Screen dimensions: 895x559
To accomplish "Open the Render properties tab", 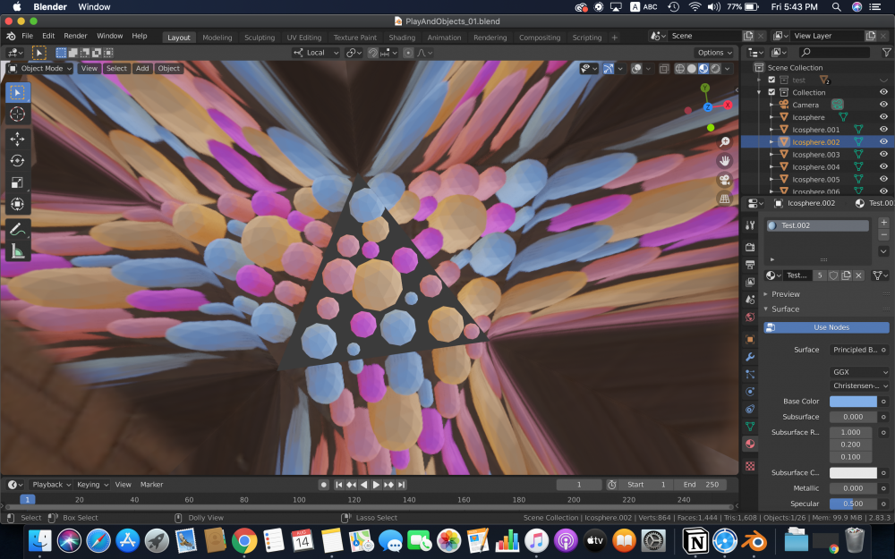I will [750, 247].
